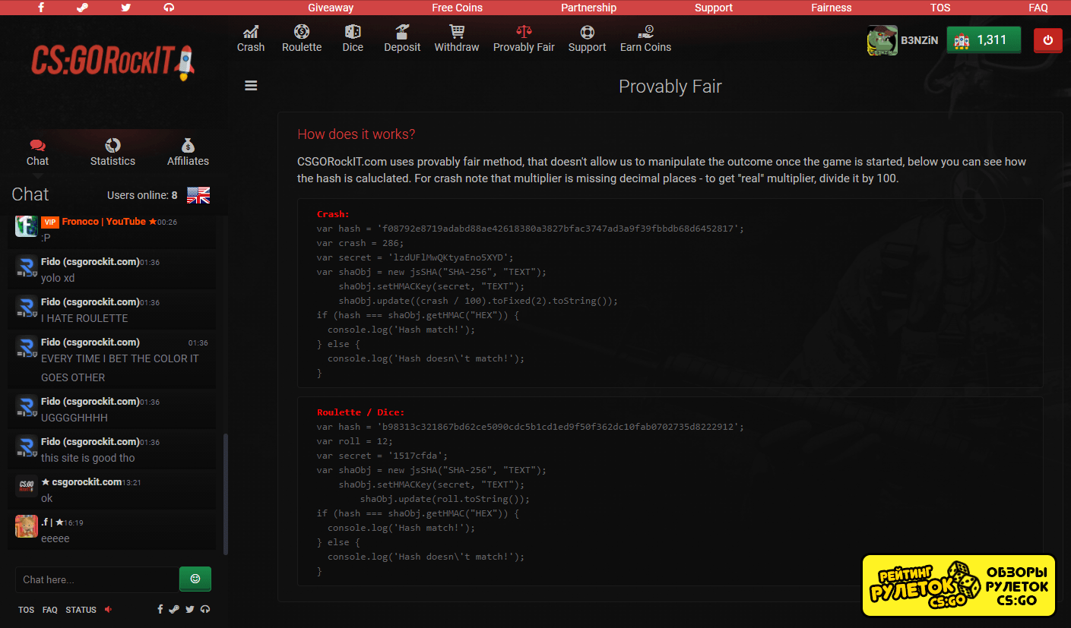Viewport: 1071px width, 628px height.
Task: Open the Crash game
Action: [x=251, y=39]
